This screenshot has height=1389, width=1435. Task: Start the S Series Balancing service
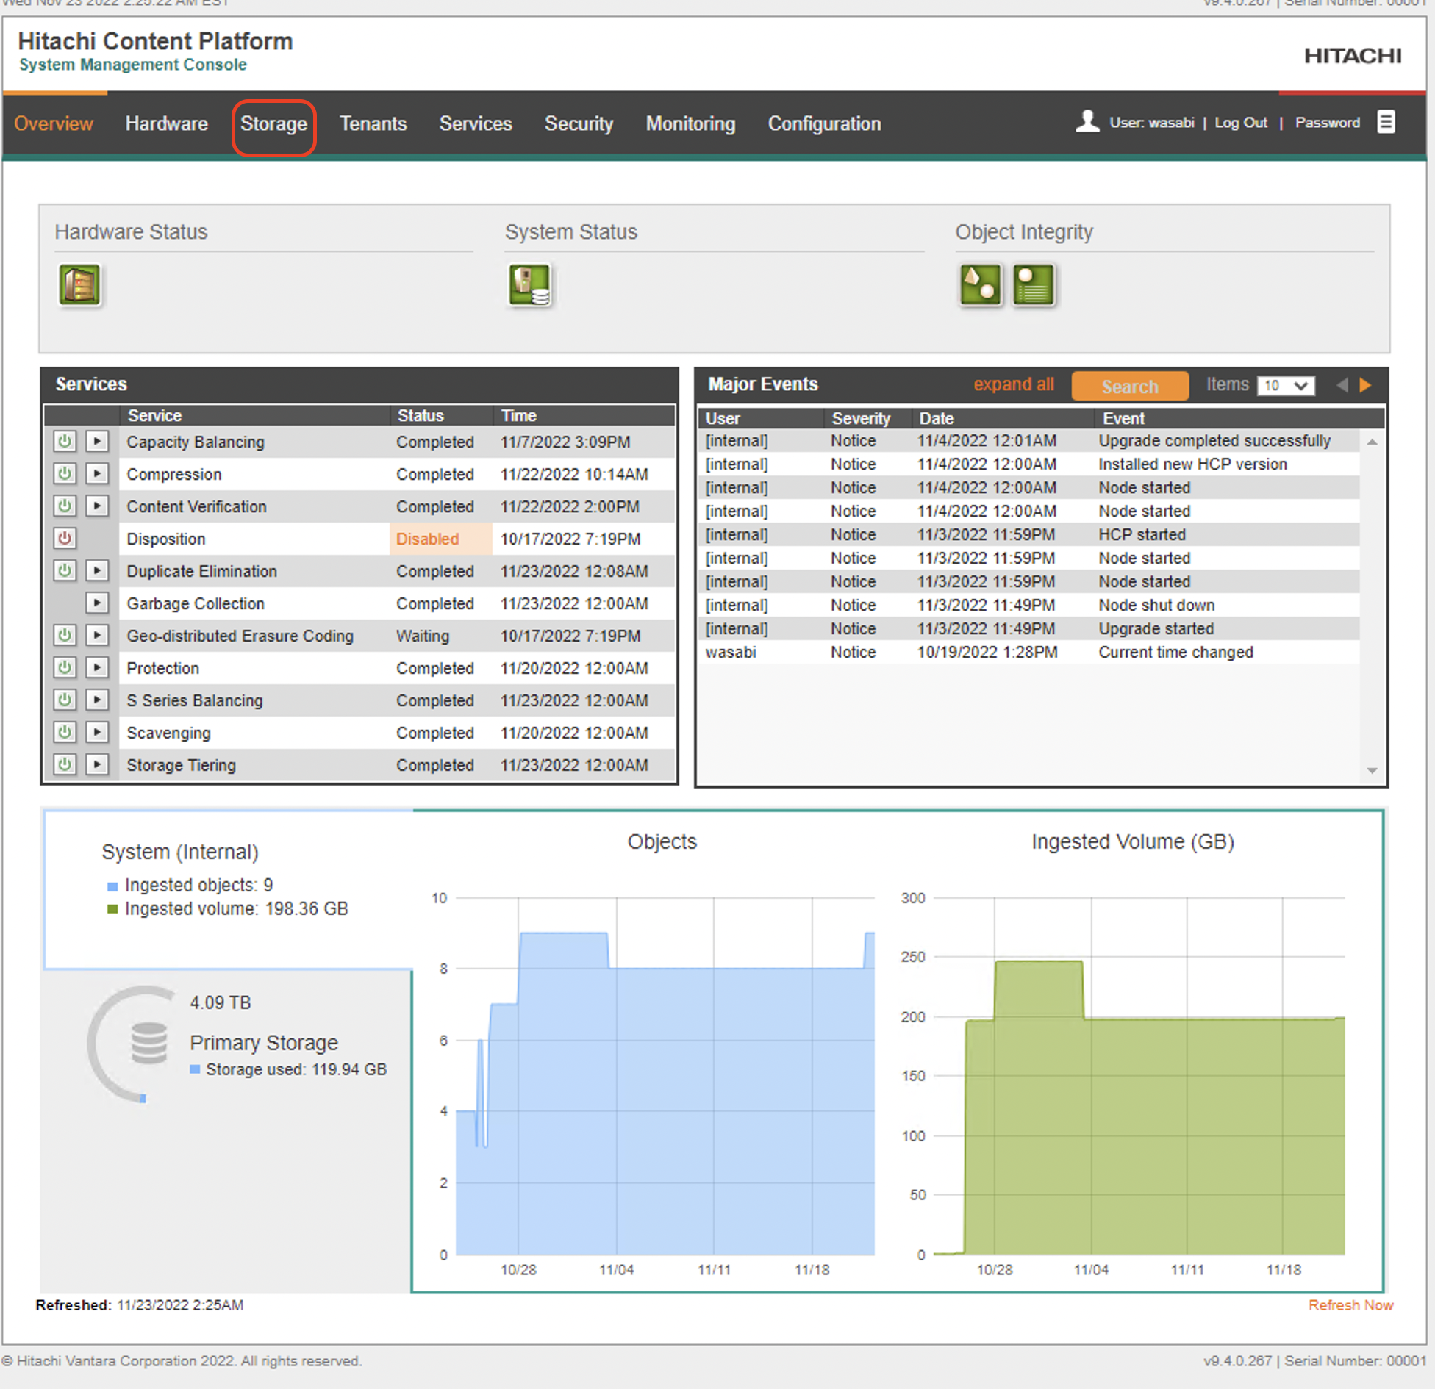97,700
